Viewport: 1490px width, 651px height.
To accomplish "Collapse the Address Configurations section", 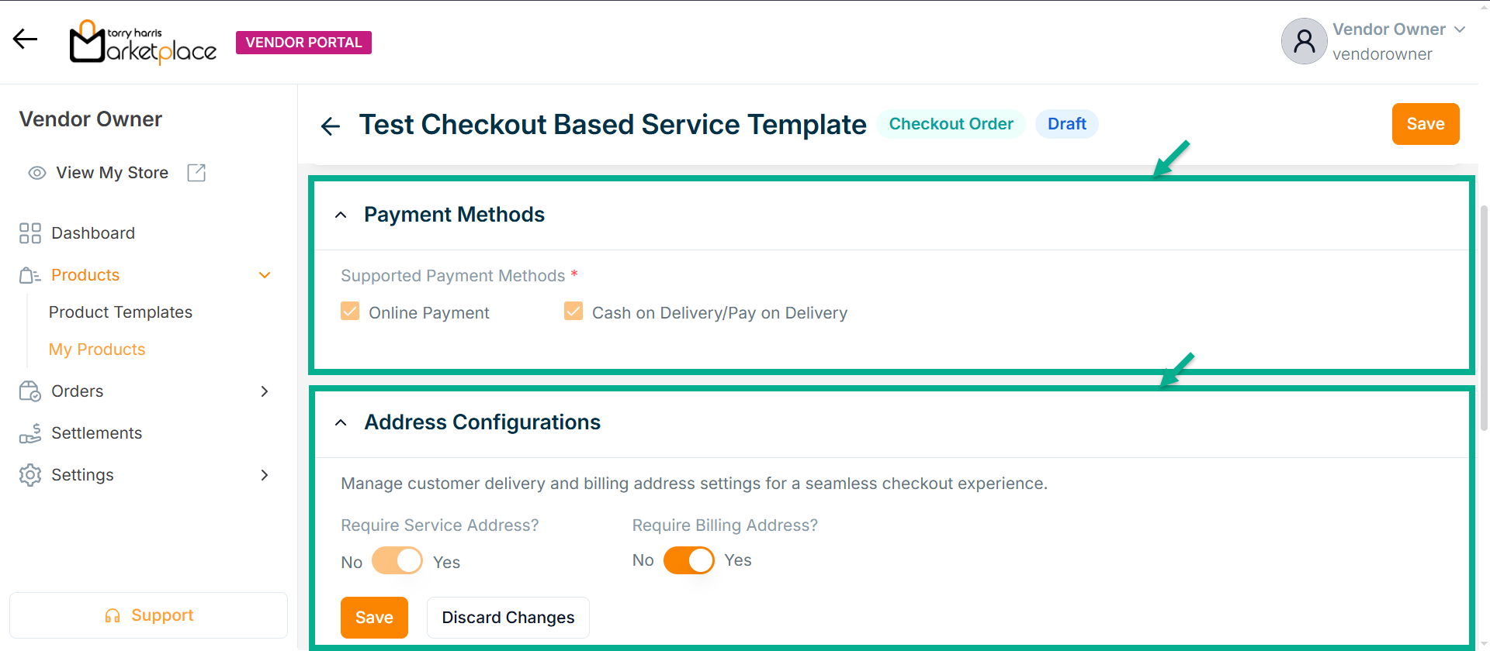I will (x=341, y=422).
